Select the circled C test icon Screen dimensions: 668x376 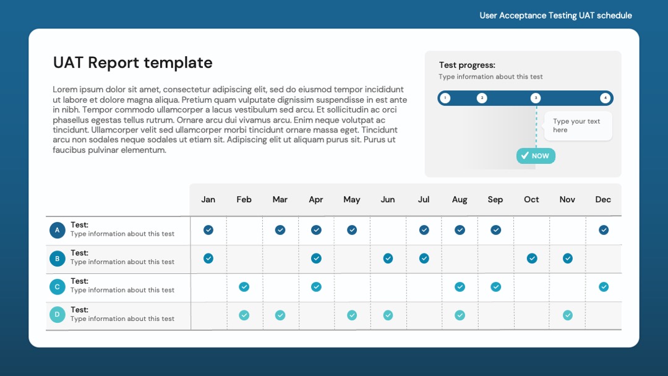(x=57, y=286)
